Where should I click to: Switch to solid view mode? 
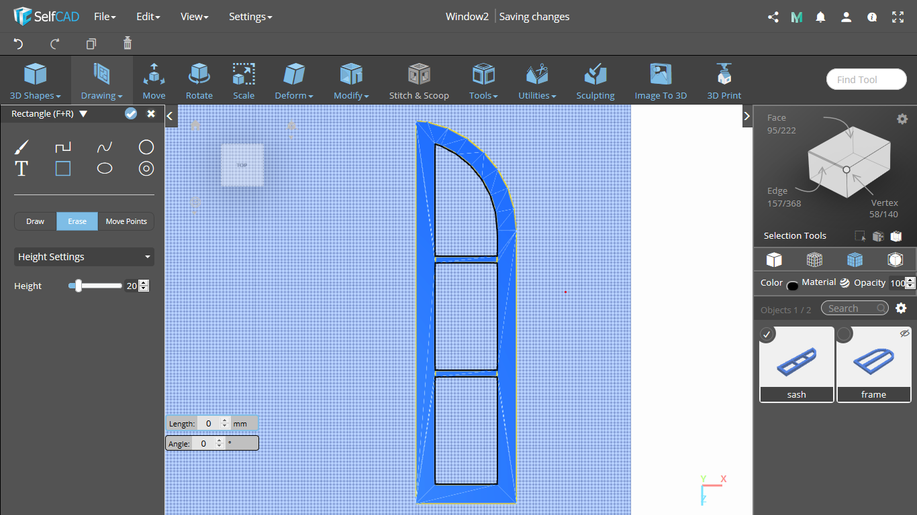pos(774,260)
